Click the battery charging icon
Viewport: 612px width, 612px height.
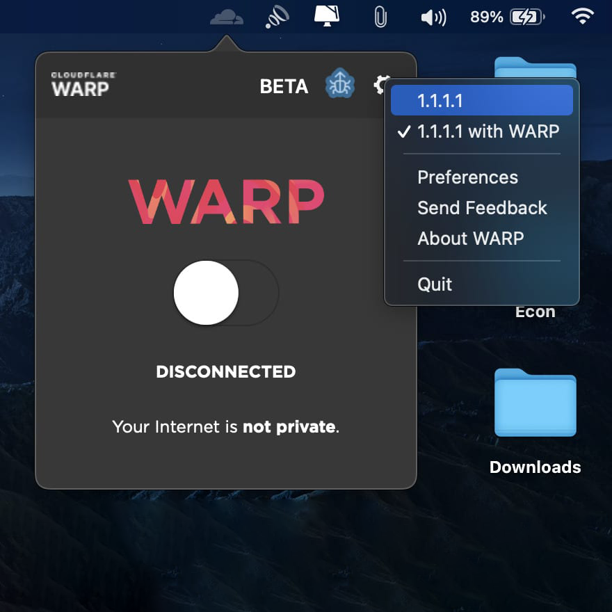[527, 17]
